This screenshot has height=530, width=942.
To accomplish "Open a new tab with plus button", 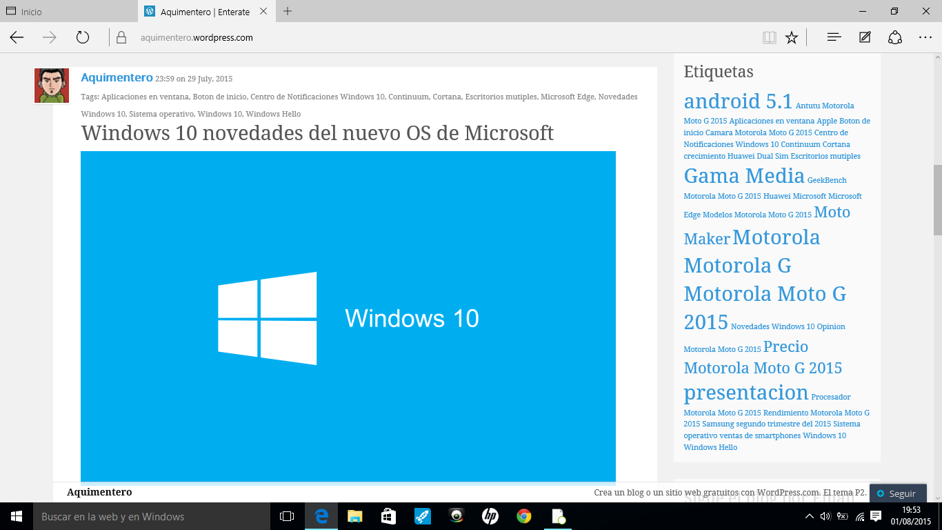I will point(288,11).
